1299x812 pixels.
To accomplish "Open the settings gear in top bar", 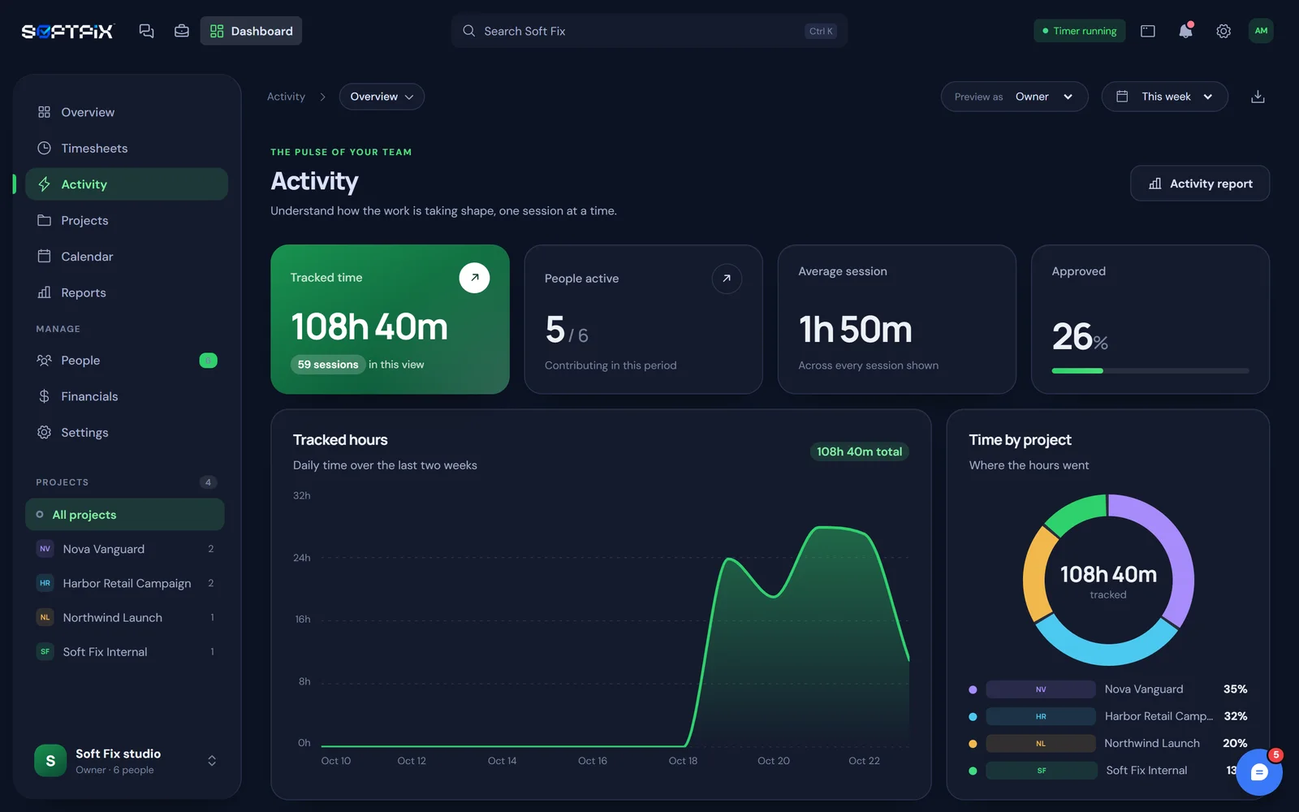I will [x=1223, y=31].
